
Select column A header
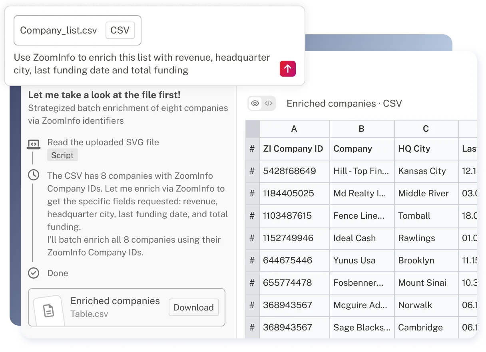294,129
